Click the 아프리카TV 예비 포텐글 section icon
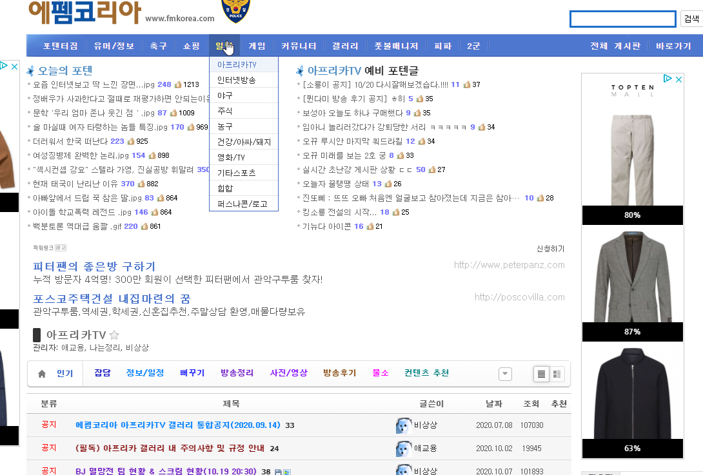This screenshot has height=475, width=703. (x=300, y=71)
